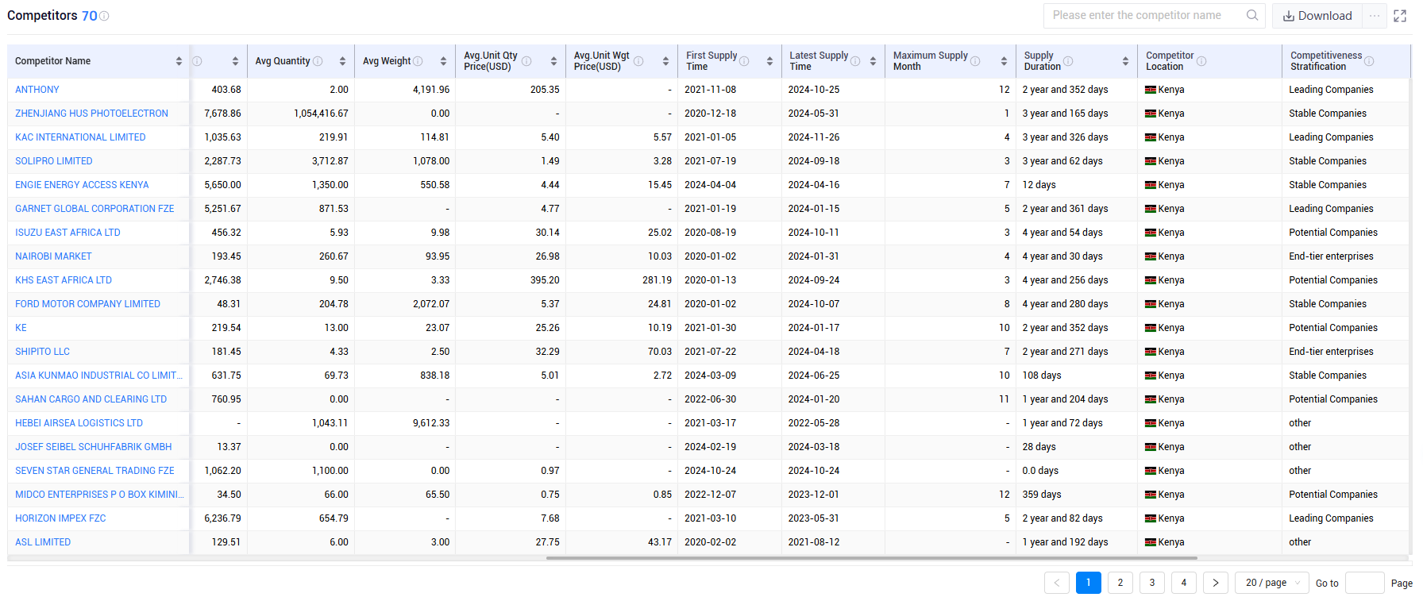Click the Go to page number field
This screenshot has height=601, width=1423.
tap(1365, 583)
